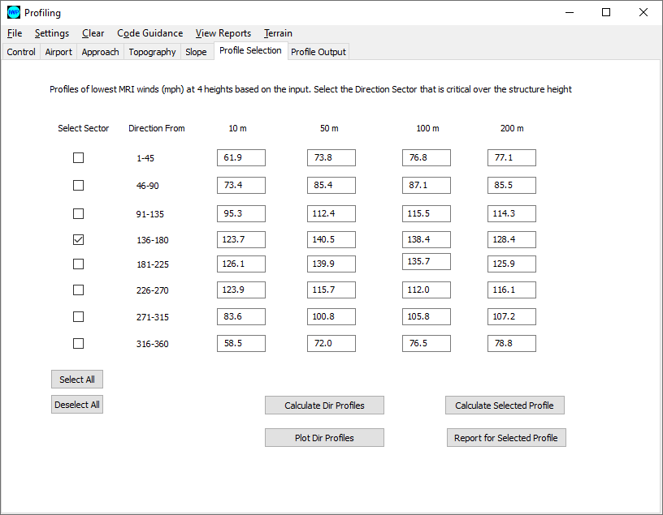Click Calculate Selected Profile button
Image resolution: width=663 pixels, height=515 pixels.
tap(505, 406)
